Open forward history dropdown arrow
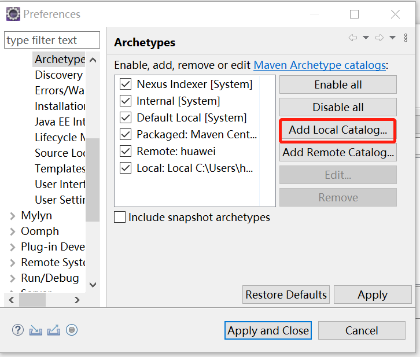 (392, 38)
